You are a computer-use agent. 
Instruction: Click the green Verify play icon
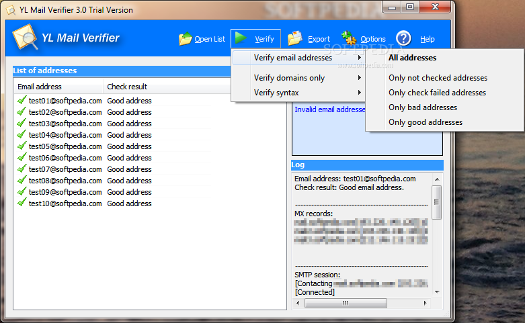click(241, 38)
